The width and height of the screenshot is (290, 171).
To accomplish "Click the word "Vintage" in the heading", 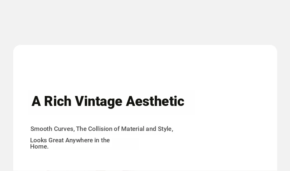I will click(98, 101).
